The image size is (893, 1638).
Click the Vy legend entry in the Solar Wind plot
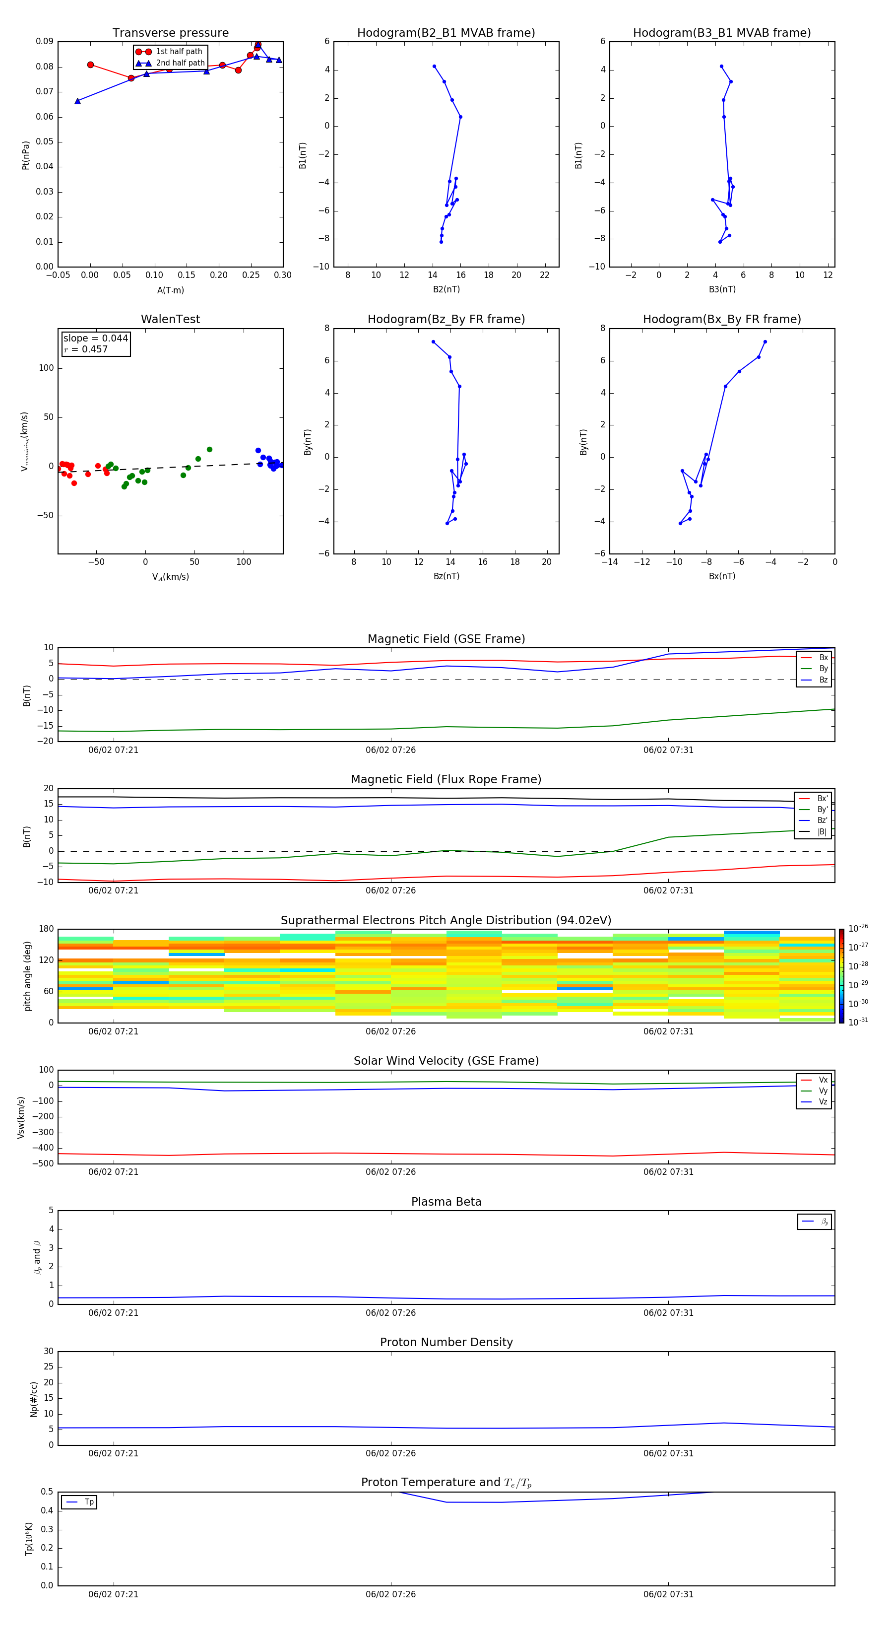click(x=814, y=1091)
